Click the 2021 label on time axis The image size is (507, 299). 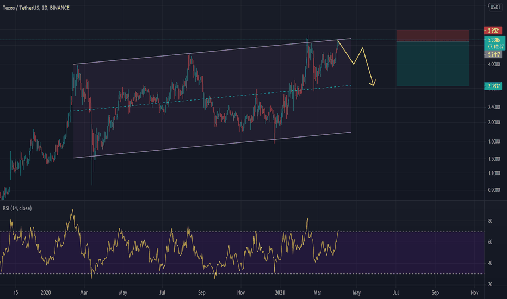(280, 292)
